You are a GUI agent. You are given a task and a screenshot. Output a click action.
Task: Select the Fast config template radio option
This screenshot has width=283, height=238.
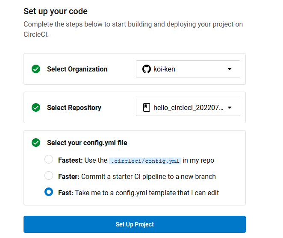click(49, 192)
